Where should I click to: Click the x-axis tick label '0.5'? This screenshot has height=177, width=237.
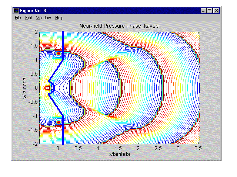pyautogui.click(x=78, y=148)
